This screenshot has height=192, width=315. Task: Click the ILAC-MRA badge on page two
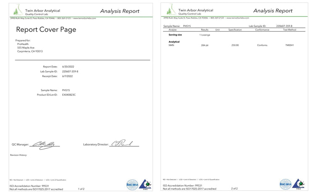click(285, 184)
